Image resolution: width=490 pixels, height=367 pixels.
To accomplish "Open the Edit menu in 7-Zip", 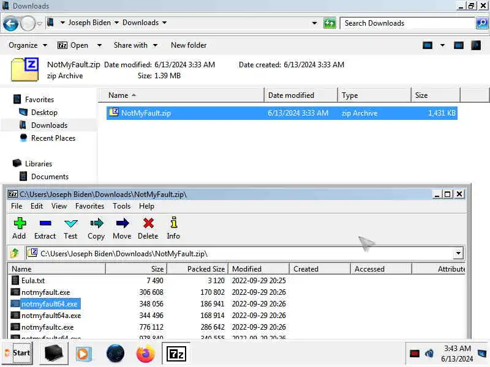I will (37, 206).
